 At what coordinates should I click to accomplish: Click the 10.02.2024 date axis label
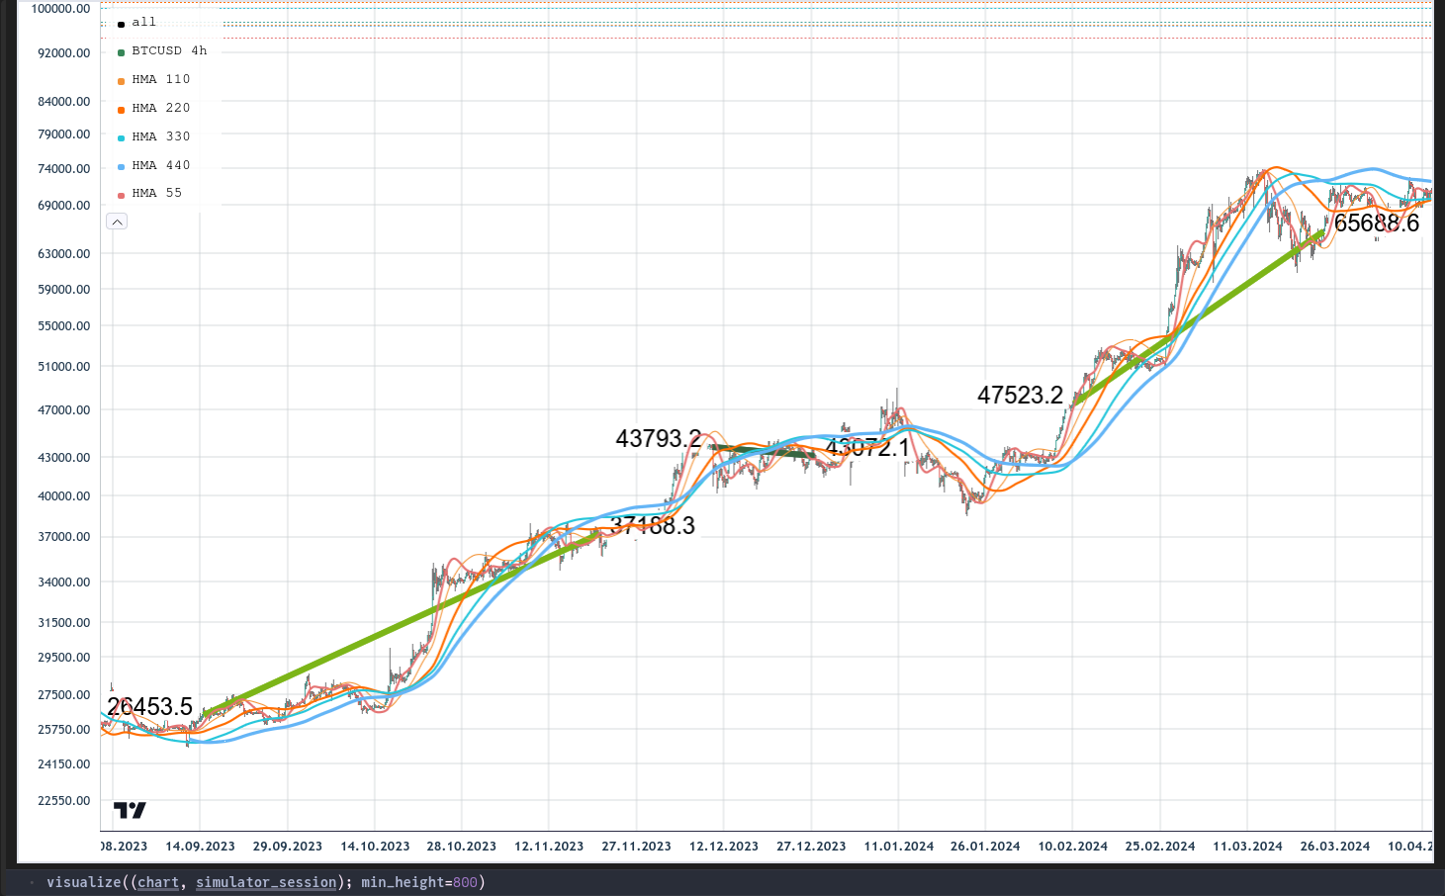(x=1073, y=847)
